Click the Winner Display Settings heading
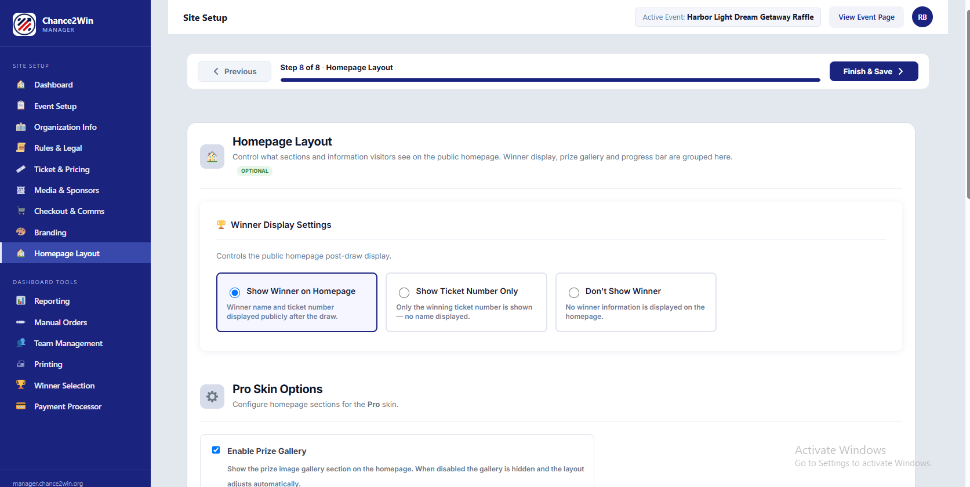The height and width of the screenshot is (487, 970). click(x=281, y=225)
